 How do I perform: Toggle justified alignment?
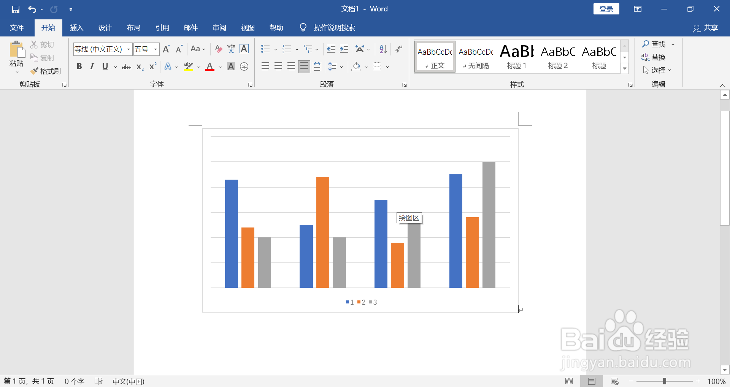[304, 67]
